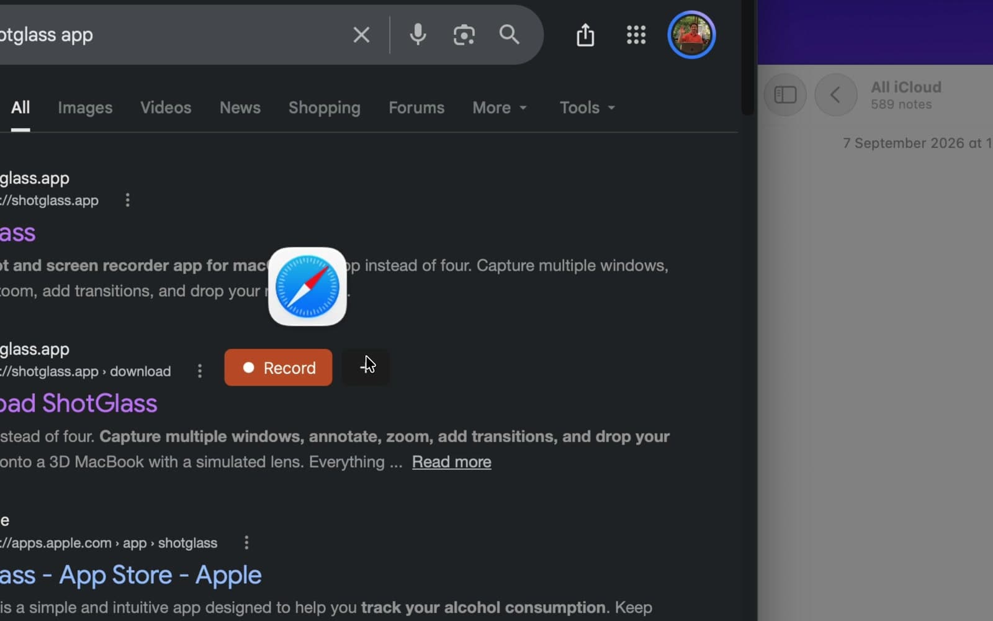Open the Google account profile picture

coord(691,35)
